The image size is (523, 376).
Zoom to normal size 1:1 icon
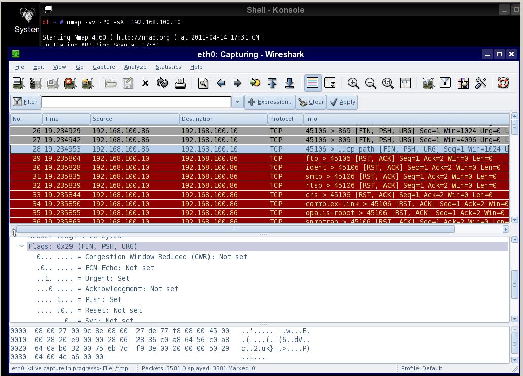388,83
